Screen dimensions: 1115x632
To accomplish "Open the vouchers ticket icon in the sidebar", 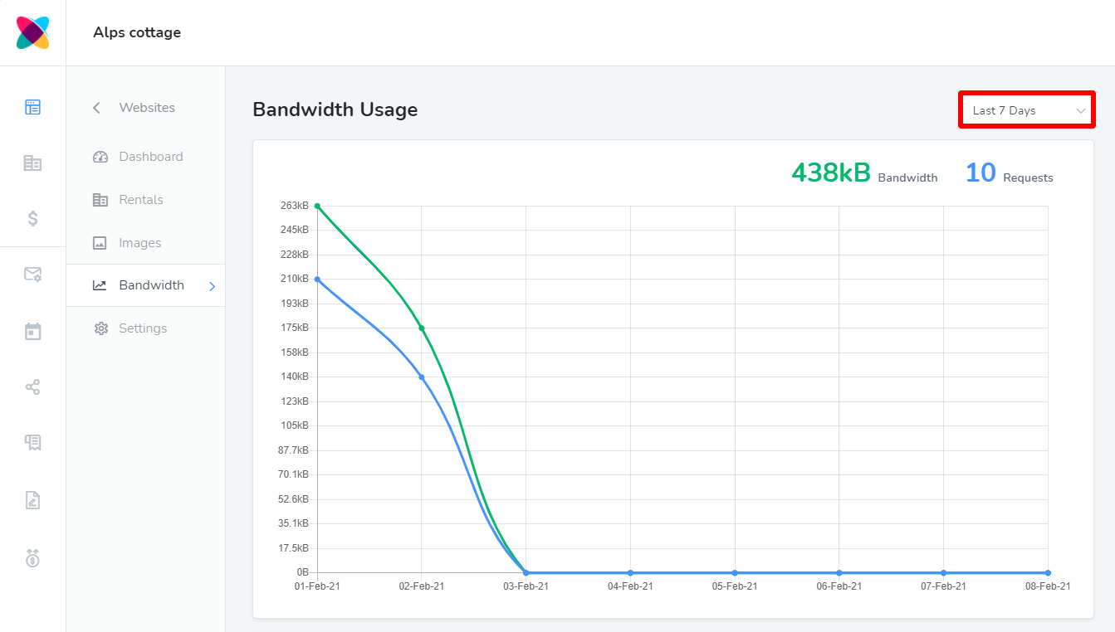I will [x=32, y=442].
